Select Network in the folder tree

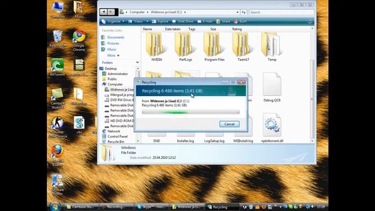pos(114,131)
